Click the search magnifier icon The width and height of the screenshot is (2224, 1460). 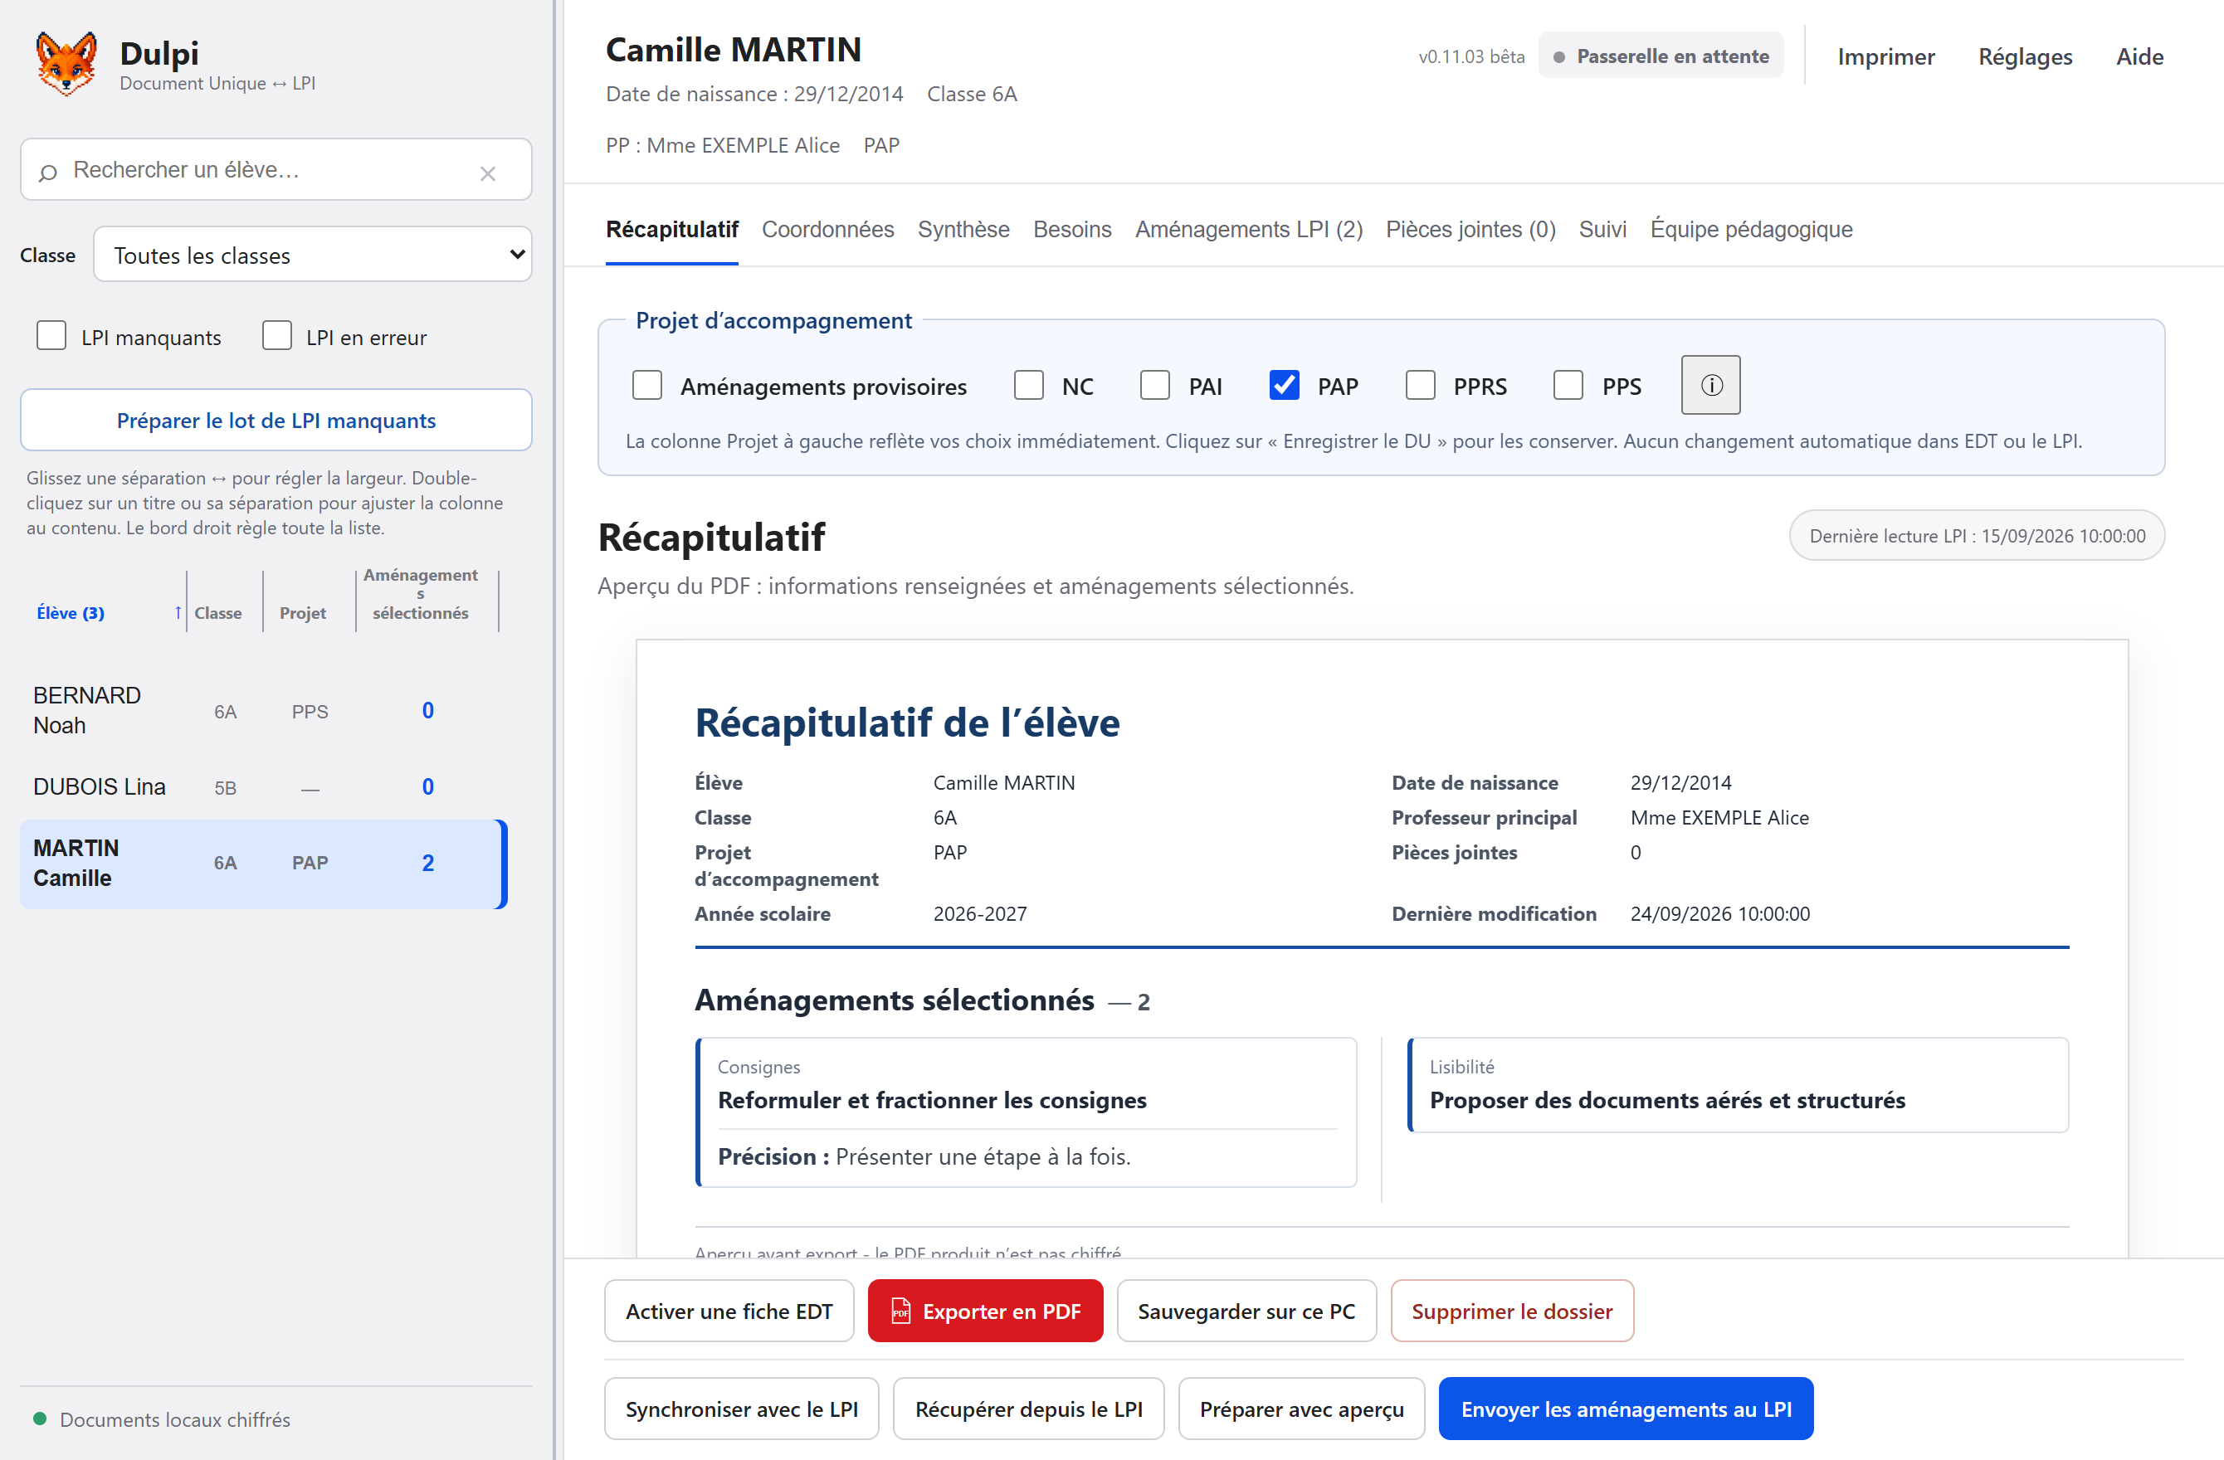(x=47, y=172)
